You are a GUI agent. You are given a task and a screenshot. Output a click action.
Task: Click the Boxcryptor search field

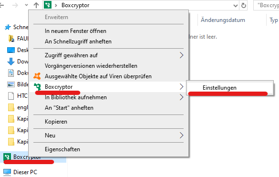(x=266, y=5)
